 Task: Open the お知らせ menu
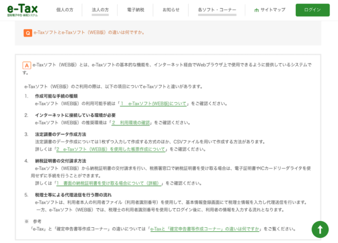click(x=171, y=10)
